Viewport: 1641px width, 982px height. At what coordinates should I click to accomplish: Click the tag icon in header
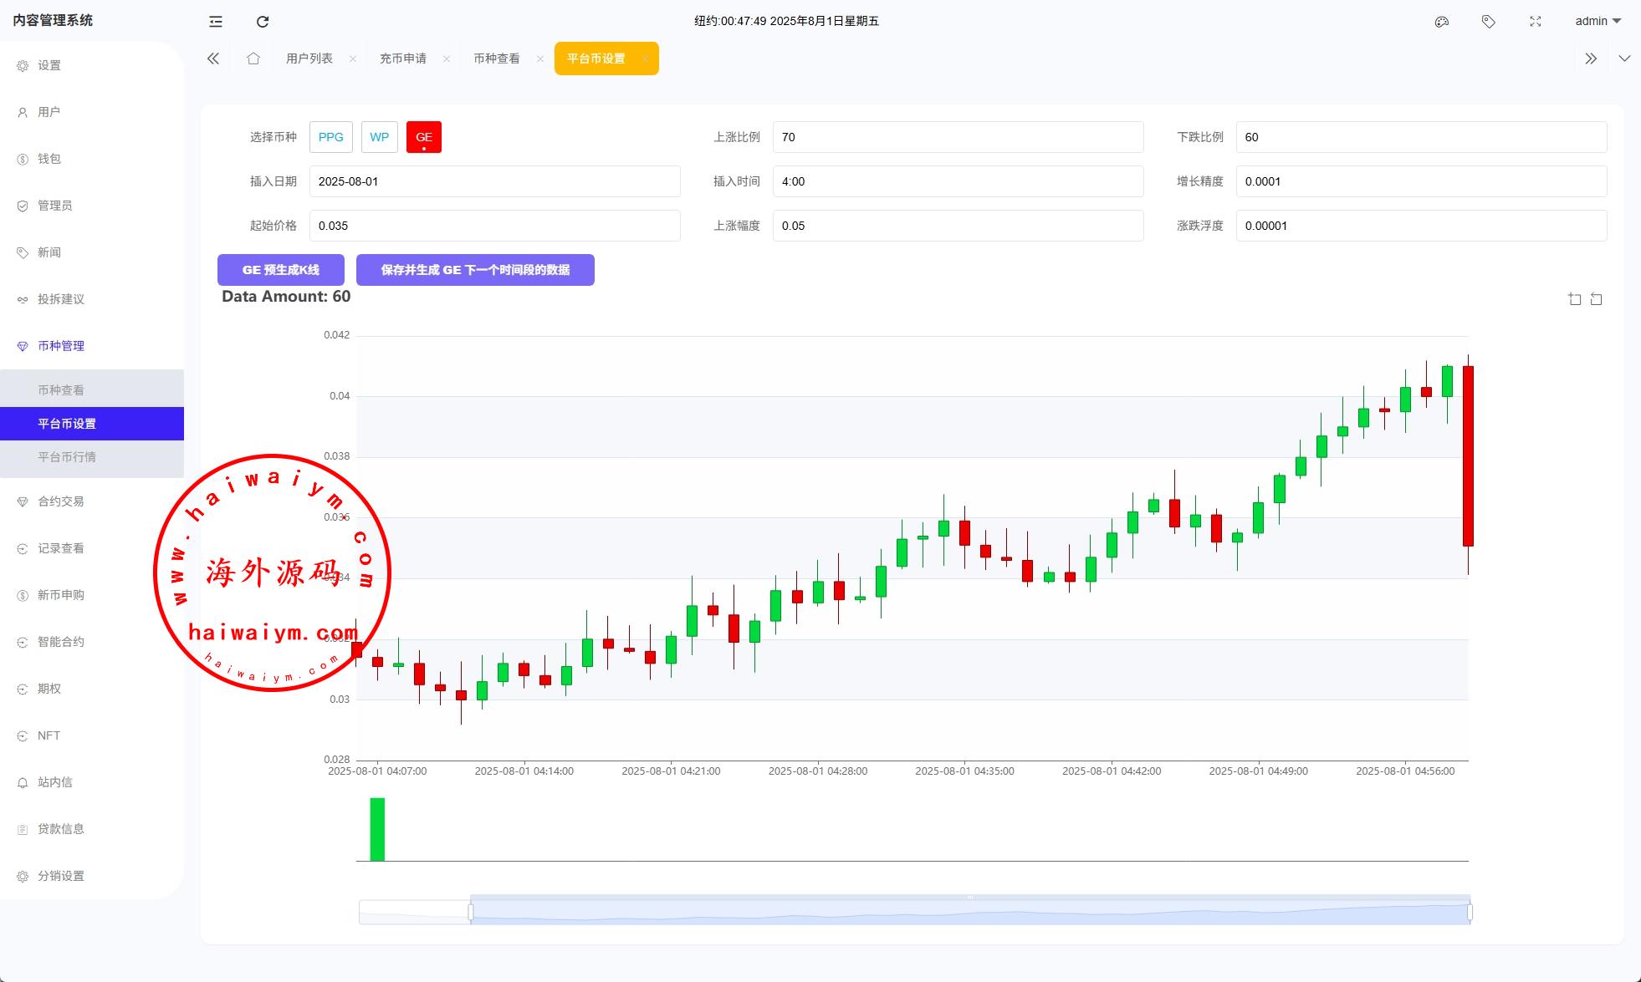[1488, 22]
